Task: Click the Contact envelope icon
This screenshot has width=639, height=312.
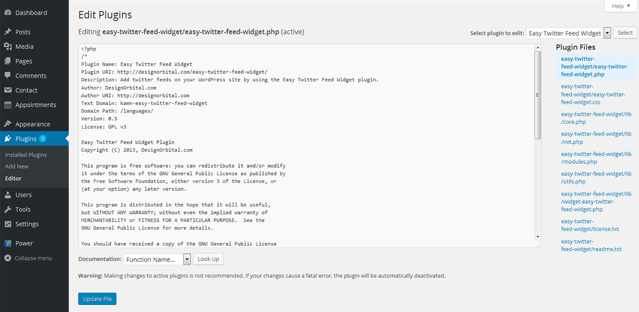Action: [8, 90]
